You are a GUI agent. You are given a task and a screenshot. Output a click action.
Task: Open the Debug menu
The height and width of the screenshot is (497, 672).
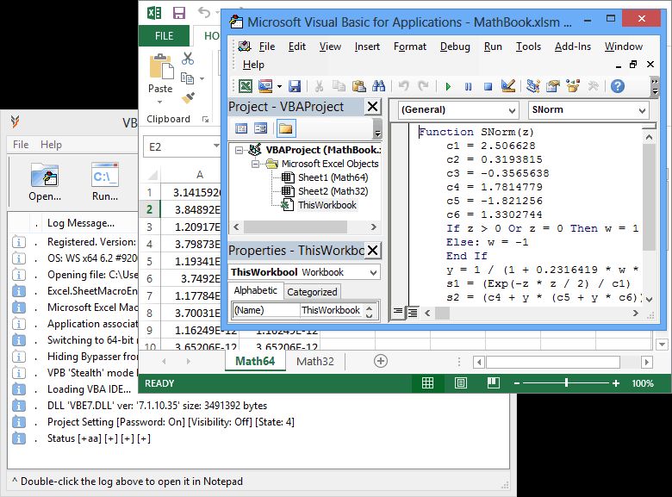pyautogui.click(x=455, y=47)
